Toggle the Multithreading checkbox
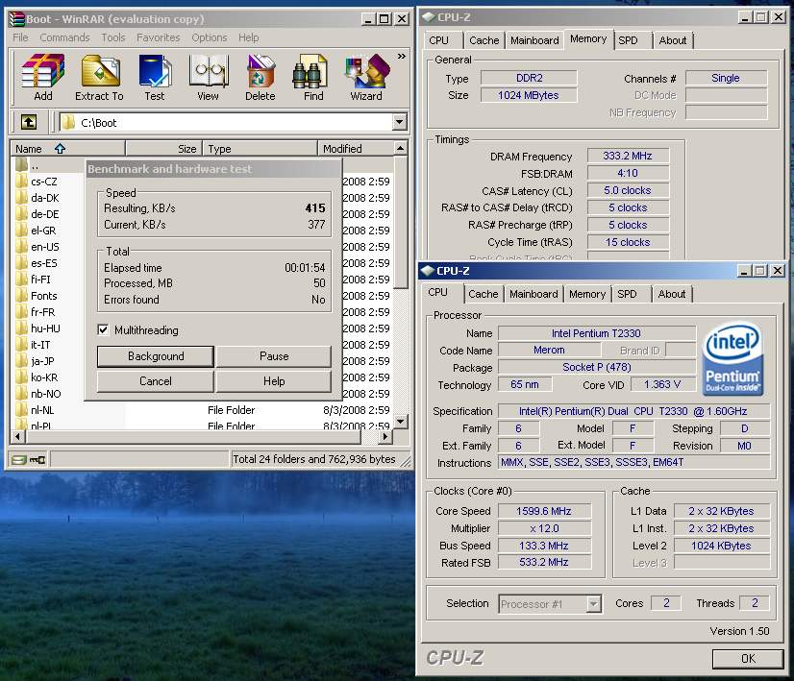Viewport: 794px width, 681px height. [103, 329]
